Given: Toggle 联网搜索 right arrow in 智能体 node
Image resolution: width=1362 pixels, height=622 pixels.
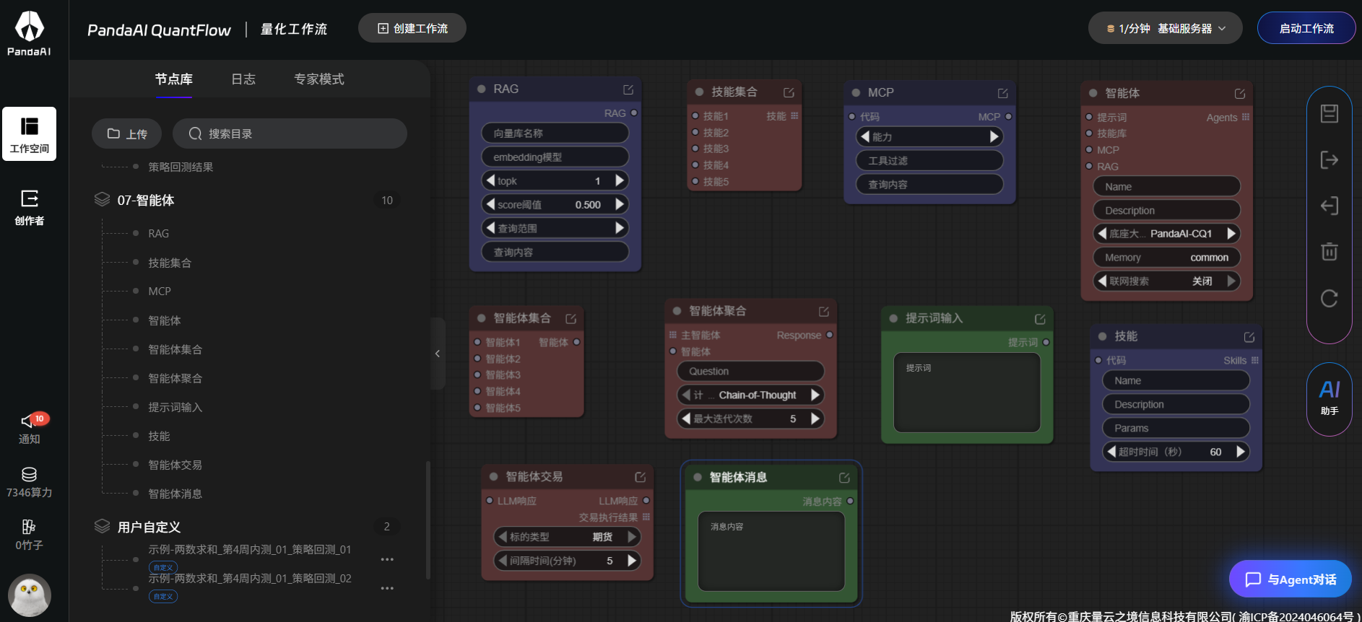Looking at the screenshot, I should coord(1231,281).
